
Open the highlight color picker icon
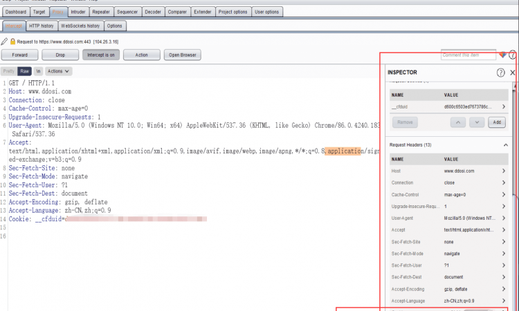502,55
